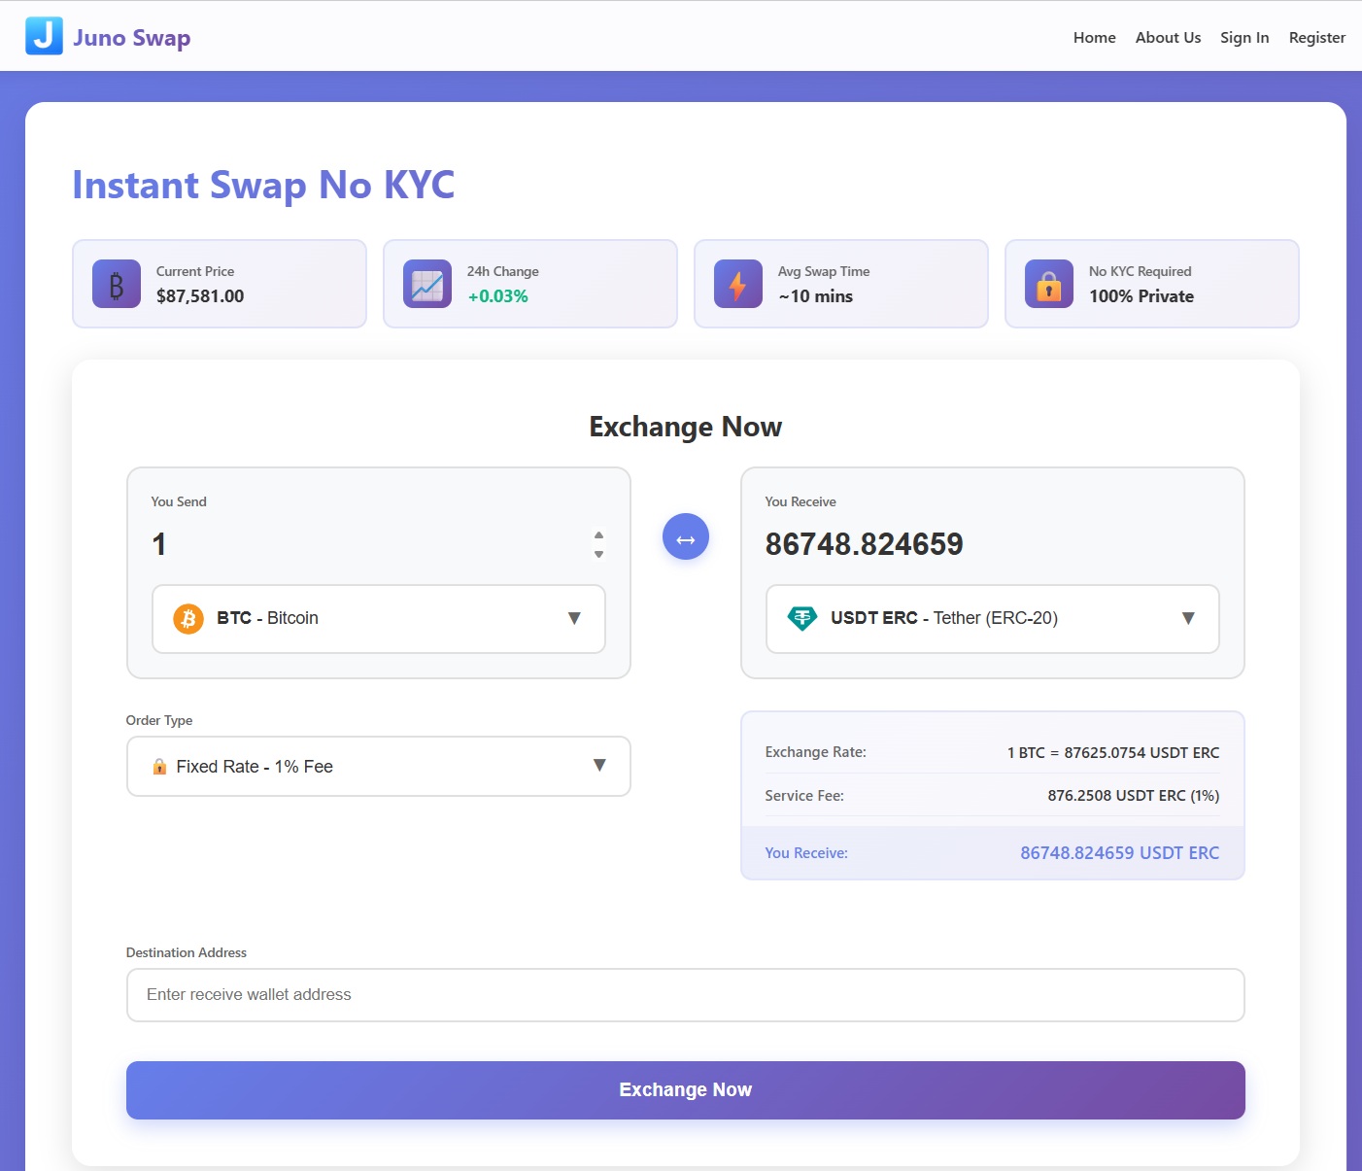Click the green Tether USDT icon

(x=802, y=618)
